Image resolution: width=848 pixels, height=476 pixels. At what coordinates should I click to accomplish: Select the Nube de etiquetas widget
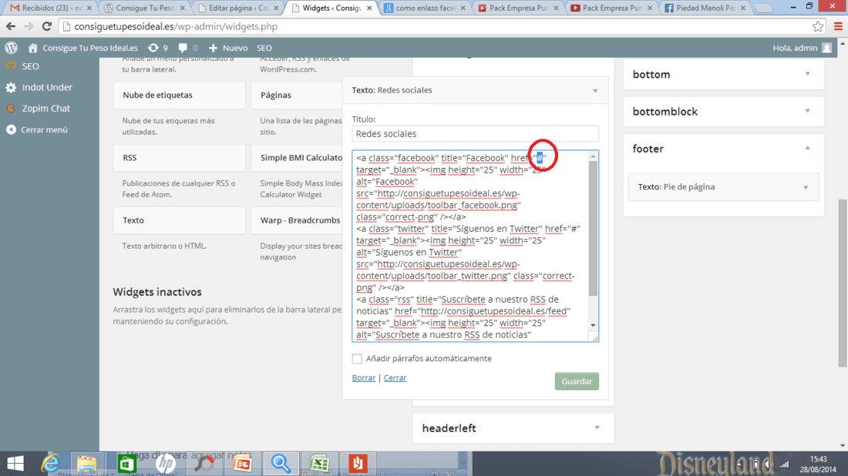pos(179,95)
